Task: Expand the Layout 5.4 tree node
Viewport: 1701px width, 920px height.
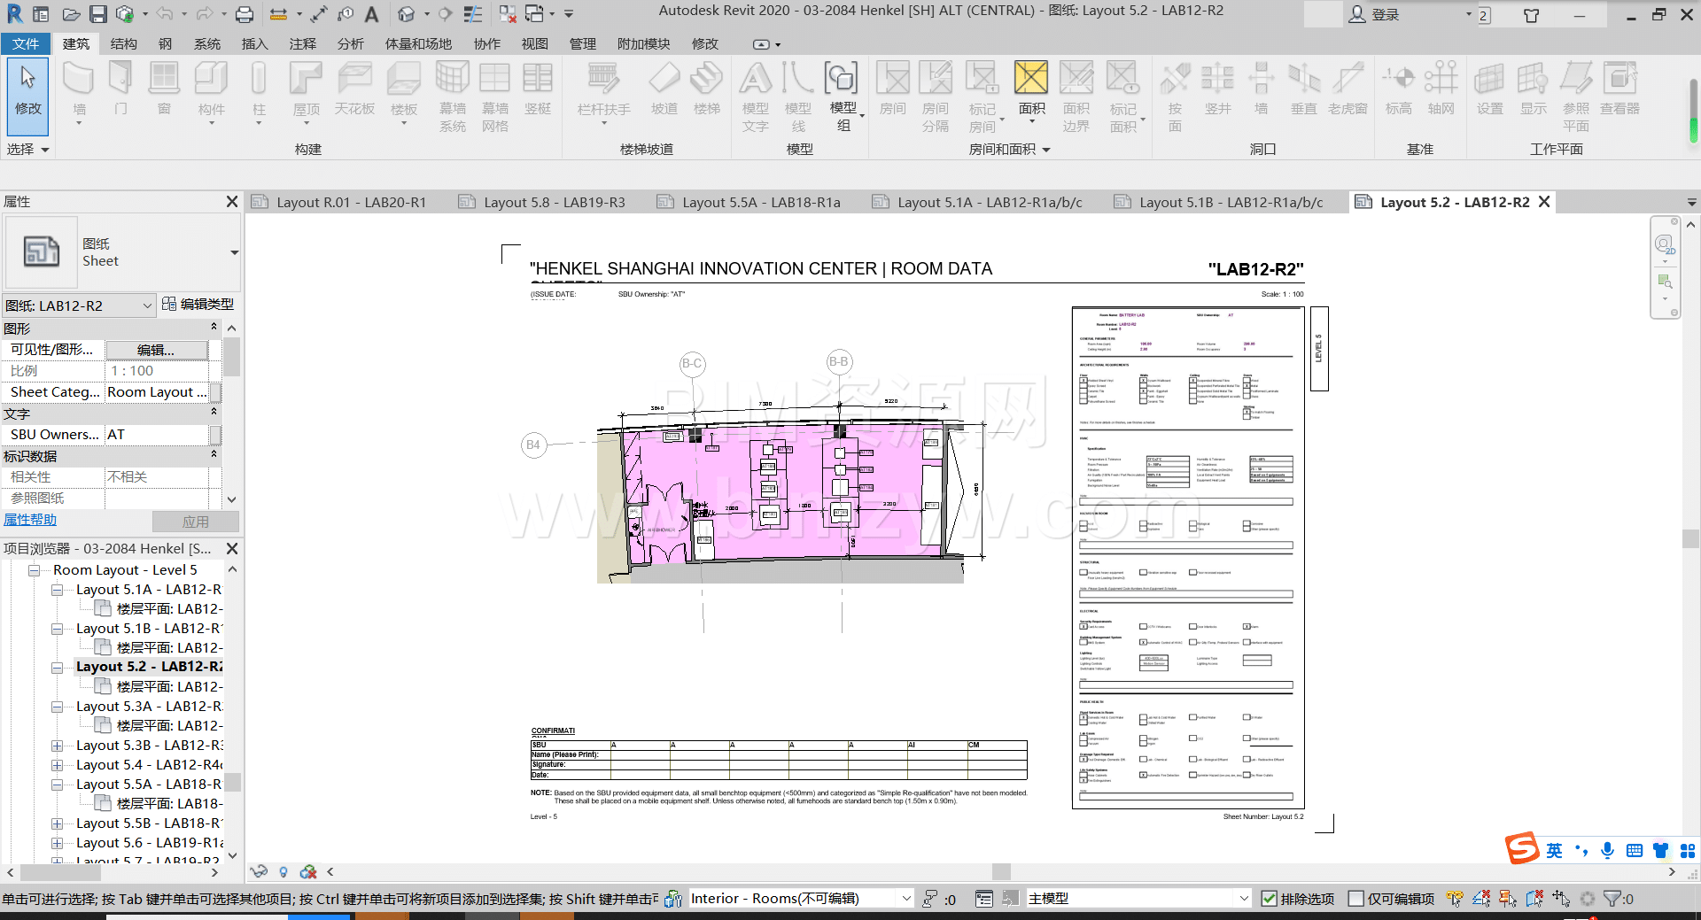Action: tap(58, 765)
